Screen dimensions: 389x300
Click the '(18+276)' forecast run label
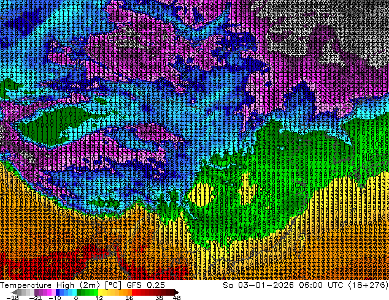(x=368, y=285)
